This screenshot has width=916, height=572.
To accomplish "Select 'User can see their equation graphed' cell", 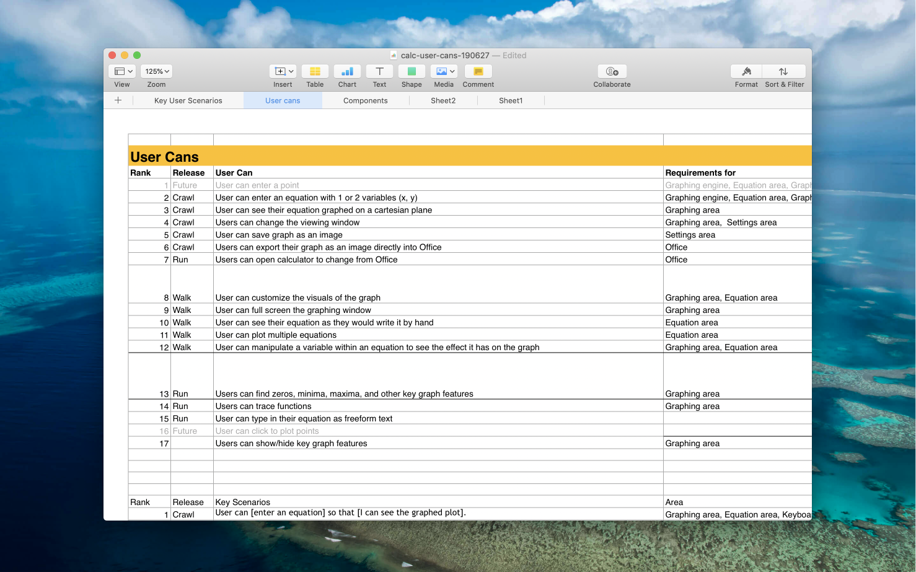I will (438, 209).
